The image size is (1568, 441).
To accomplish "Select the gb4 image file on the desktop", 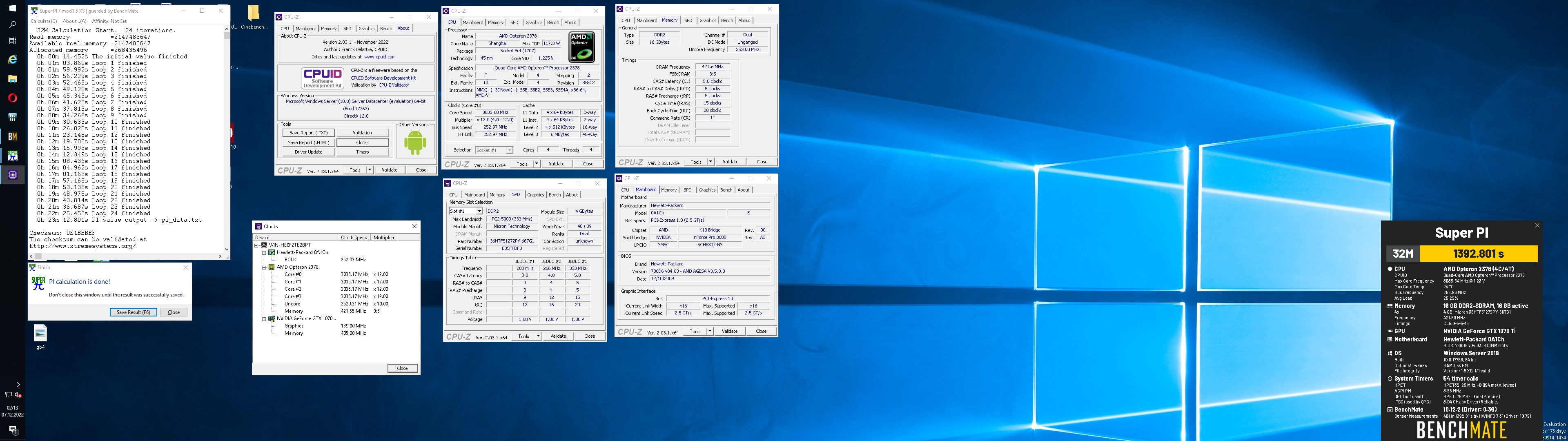I will [x=40, y=337].
